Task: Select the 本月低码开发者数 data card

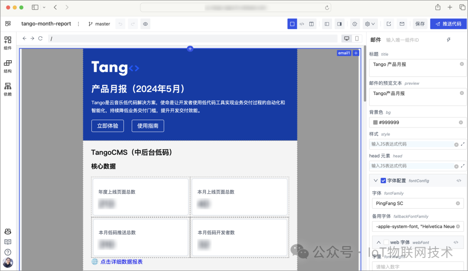Action: [x=240, y=238]
